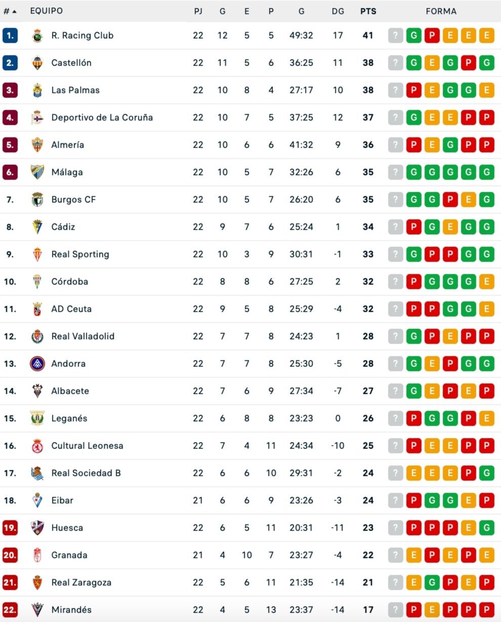Open the Cádiz team page
501x622 pixels.
pos(63,226)
